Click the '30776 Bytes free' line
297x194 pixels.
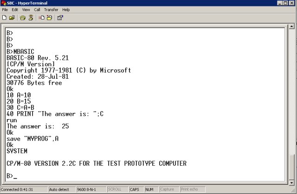[x=34, y=83]
